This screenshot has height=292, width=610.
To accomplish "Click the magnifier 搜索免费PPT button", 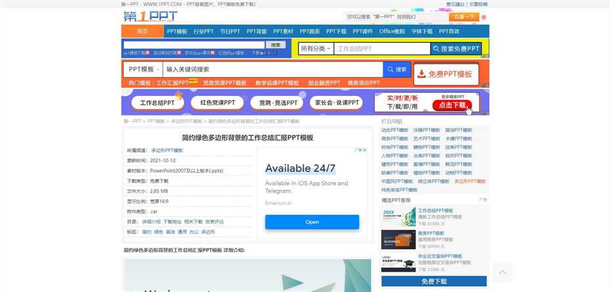I will coord(456,49).
